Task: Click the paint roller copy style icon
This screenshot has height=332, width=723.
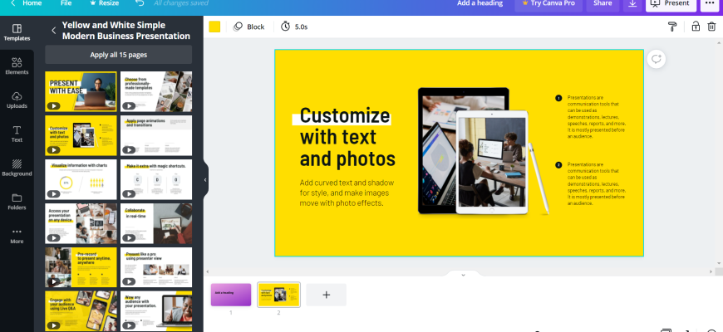Action: click(x=672, y=27)
